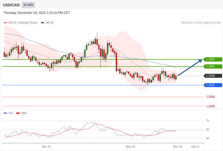Click the Research © 2022 Trading Central credit
This screenshot has height=151, width=223.
point(201,23)
